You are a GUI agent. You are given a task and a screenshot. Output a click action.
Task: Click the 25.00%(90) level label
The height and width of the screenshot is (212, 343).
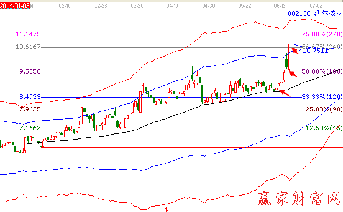point(324,109)
